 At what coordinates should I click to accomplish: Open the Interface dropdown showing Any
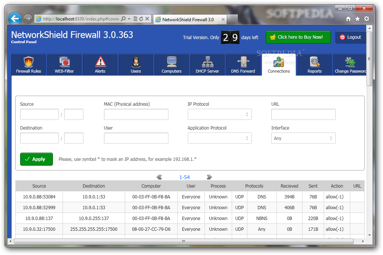point(303,138)
